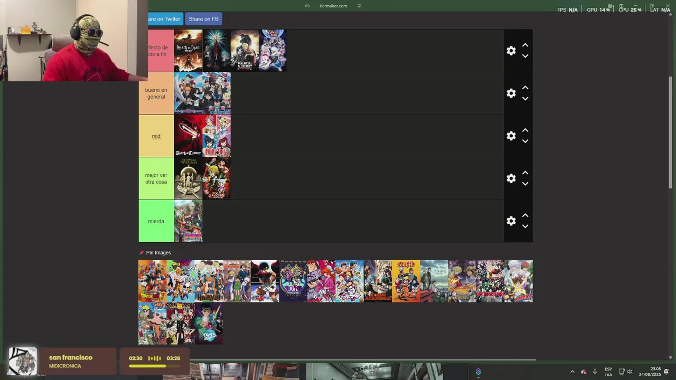The width and height of the screenshot is (676, 380).
Task: Pick the Dragon Ball Super poster
Action: pyautogui.click(x=152, y=281)
